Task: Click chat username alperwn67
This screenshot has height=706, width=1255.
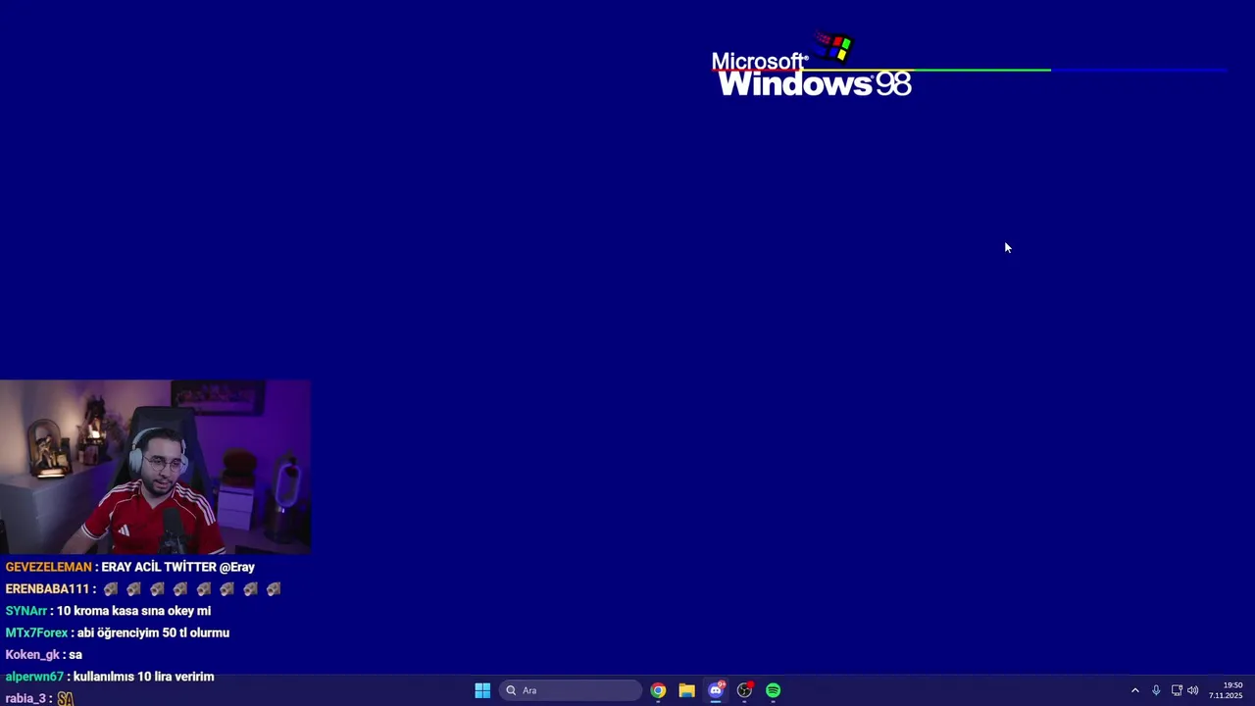Action: (34, 677)
